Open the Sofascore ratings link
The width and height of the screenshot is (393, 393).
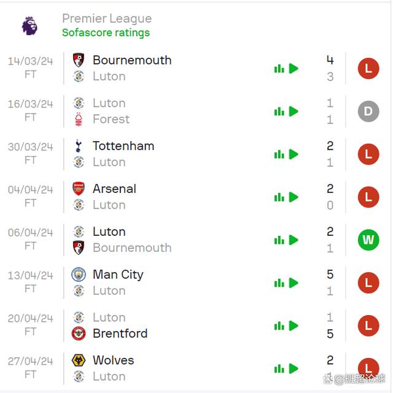pos(106,33)
